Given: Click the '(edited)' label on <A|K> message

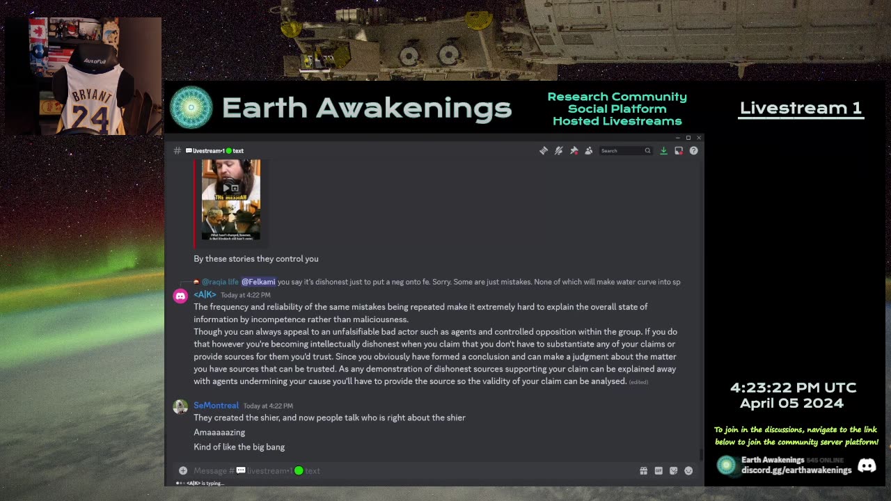Looking at the screenshot, I should point(638,382).
